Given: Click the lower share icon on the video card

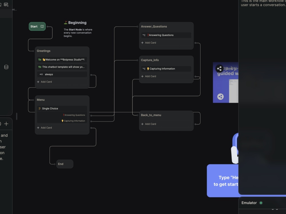Looking at the screenshot, I should (x=220, y=96).
